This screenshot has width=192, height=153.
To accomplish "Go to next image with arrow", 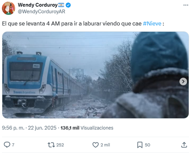I will click(183, 82).
